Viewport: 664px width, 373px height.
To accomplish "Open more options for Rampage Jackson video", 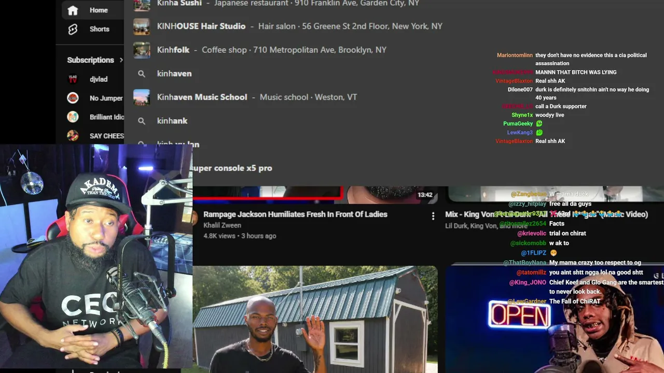I will [433, 217].
